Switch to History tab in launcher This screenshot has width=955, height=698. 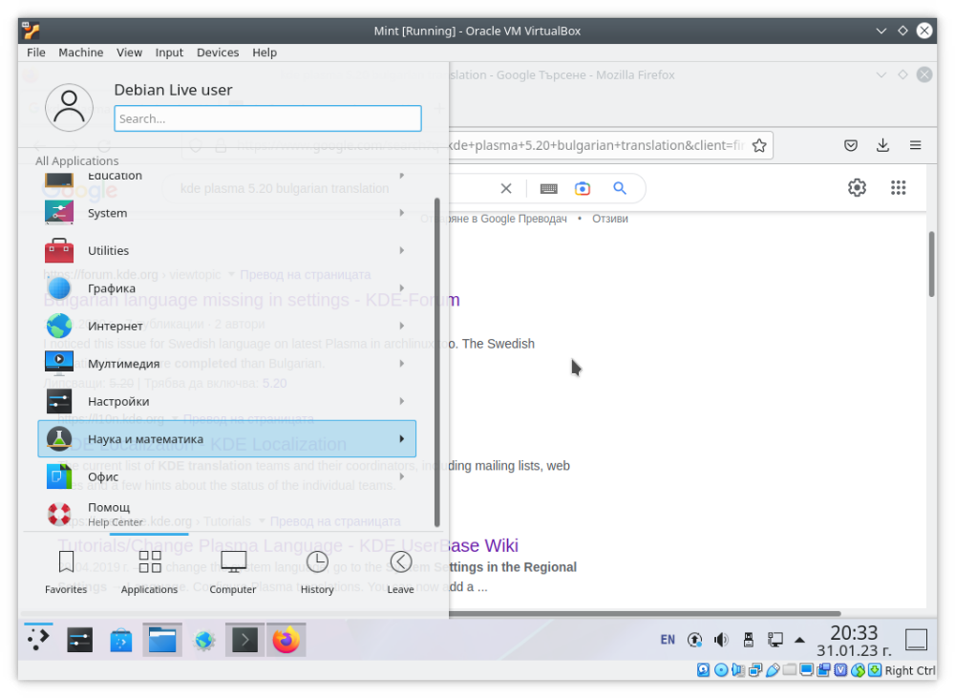(317, 571)
